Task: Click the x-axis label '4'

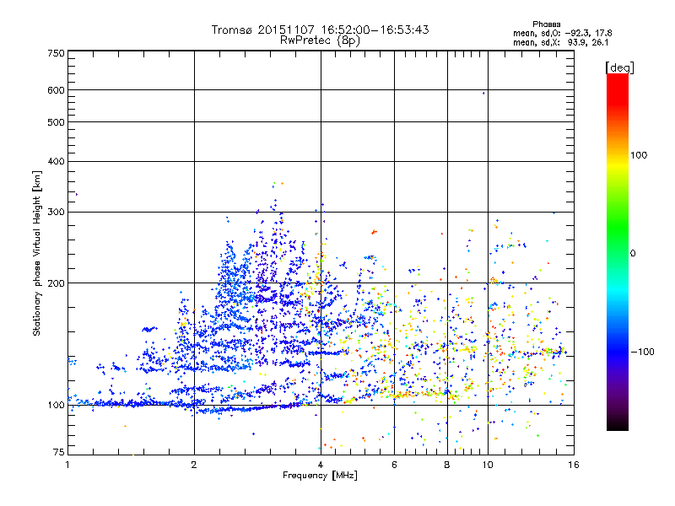Action: click(321, 465)
